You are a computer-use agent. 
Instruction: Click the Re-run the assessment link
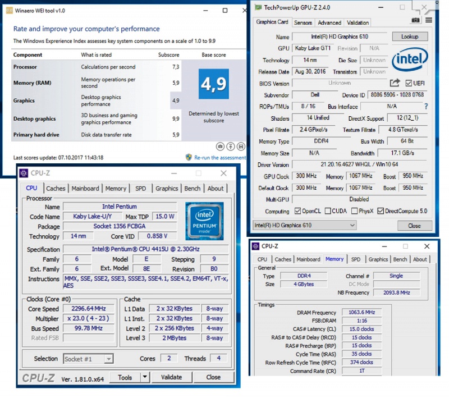point(220,158)
